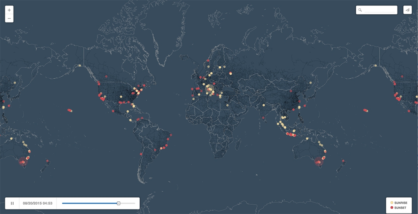Click the yellow Sunrise legend swatch

(x=392, y=202)
